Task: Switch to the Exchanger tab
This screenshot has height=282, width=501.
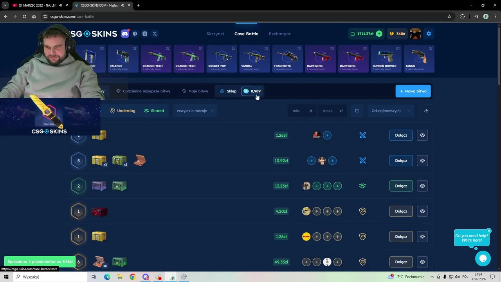Action: tap(279, 34)
